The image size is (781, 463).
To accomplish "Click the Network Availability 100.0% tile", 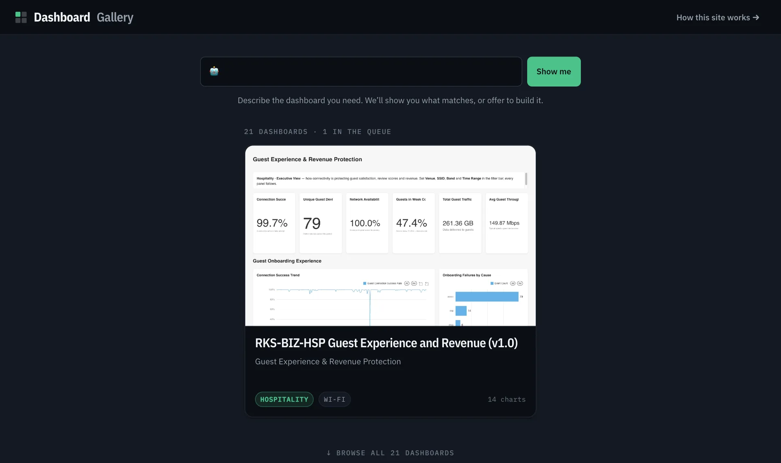I will [x=367, y=223].
